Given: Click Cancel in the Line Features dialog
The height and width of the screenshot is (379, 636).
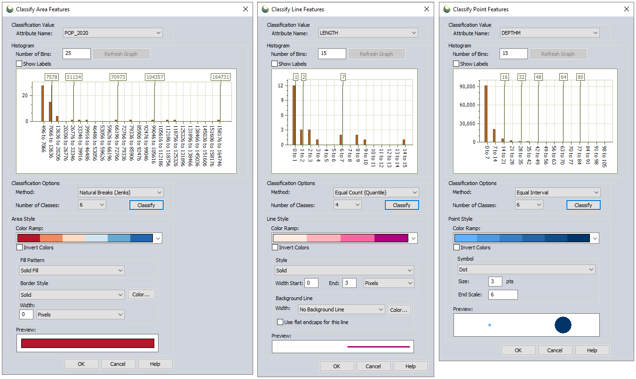Looking at the screenshot, I should [374, 366].
